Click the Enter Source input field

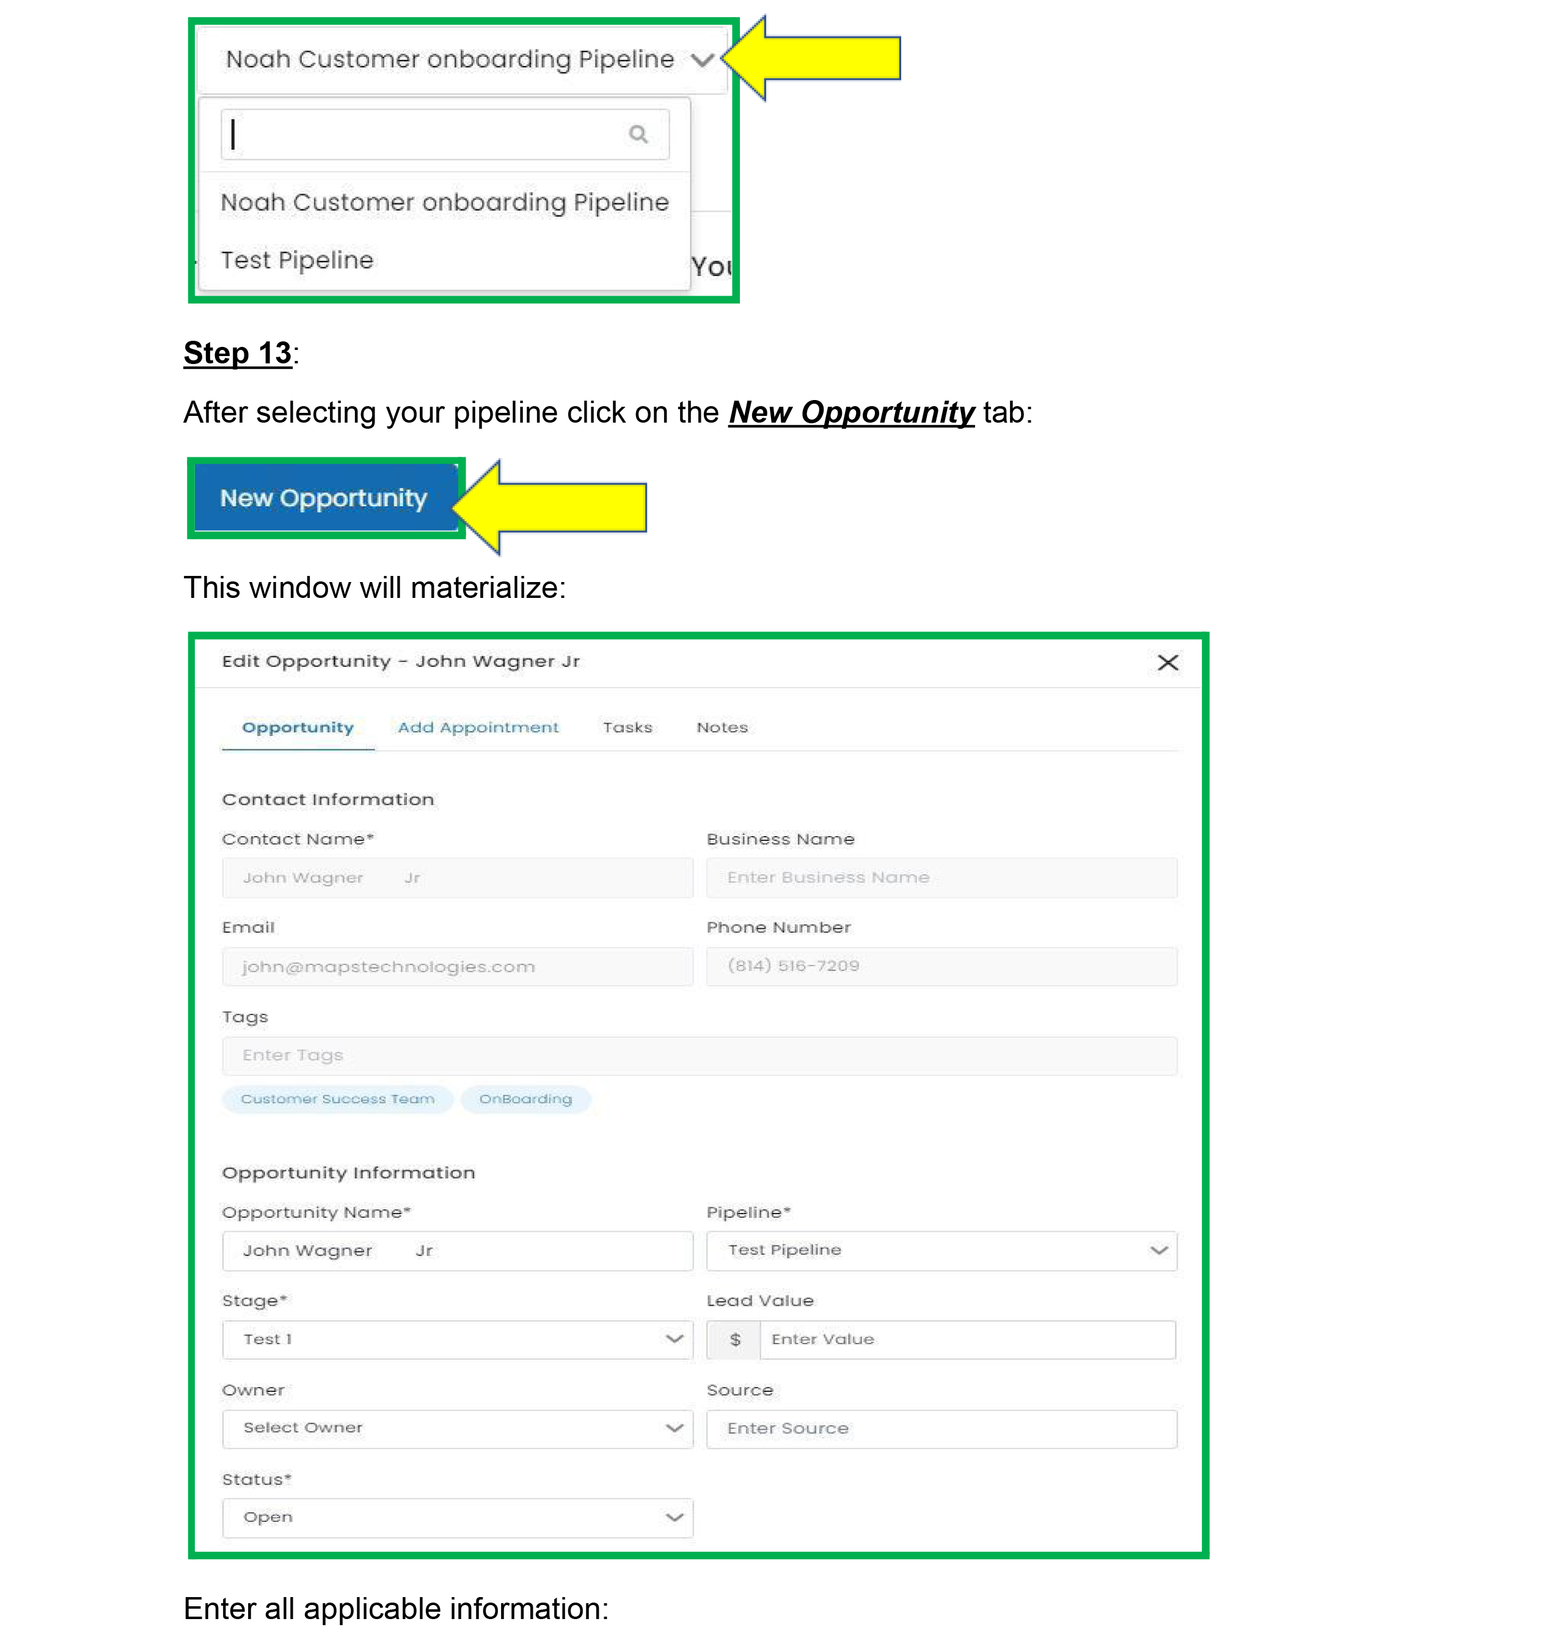coord(940,1427)
